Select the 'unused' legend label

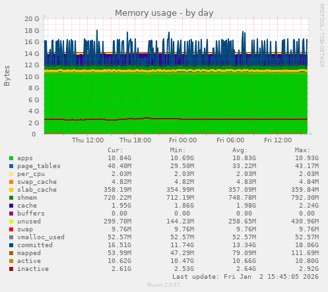click(x=29, y=221)
